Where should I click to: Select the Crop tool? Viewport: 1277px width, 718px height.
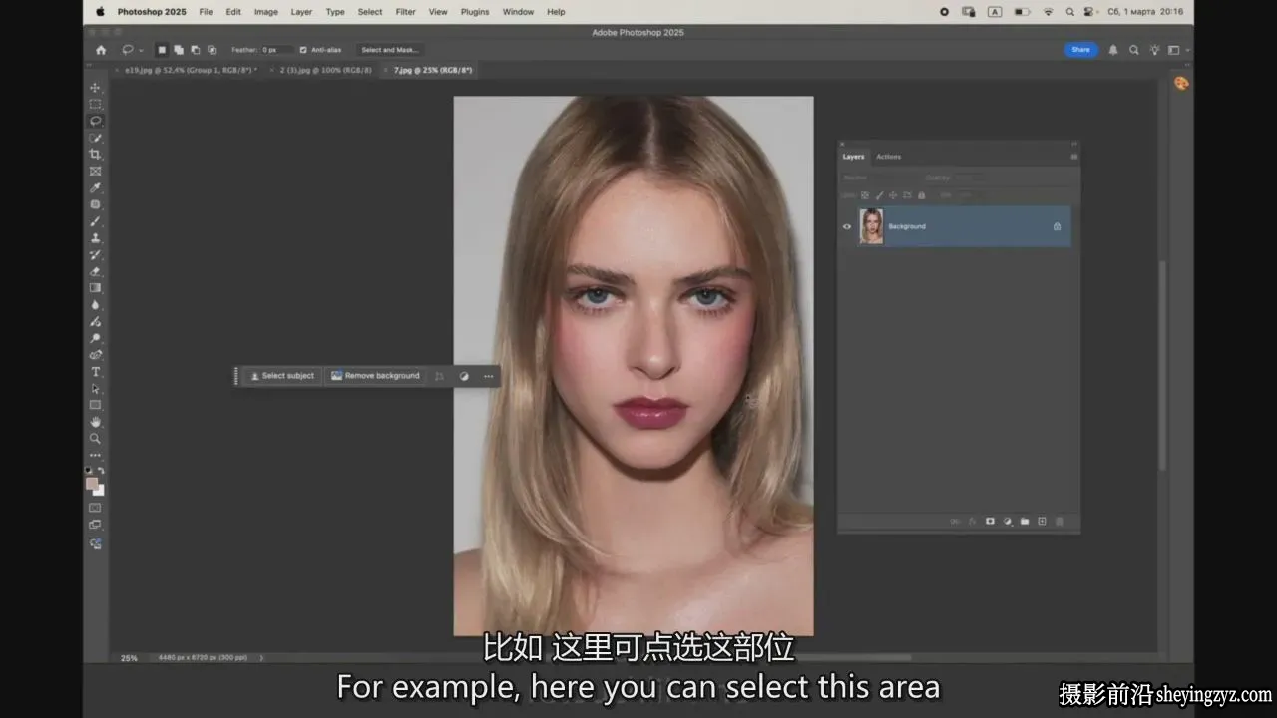[x=96, y=154]
